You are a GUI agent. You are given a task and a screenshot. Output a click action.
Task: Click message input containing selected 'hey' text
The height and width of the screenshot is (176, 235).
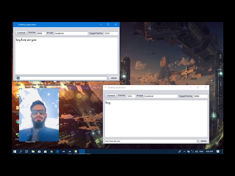coord(61,78)
